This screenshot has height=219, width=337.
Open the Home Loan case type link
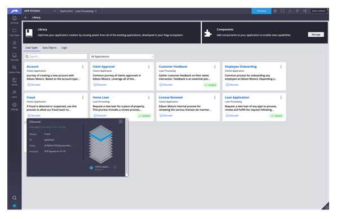click(101, 97)
